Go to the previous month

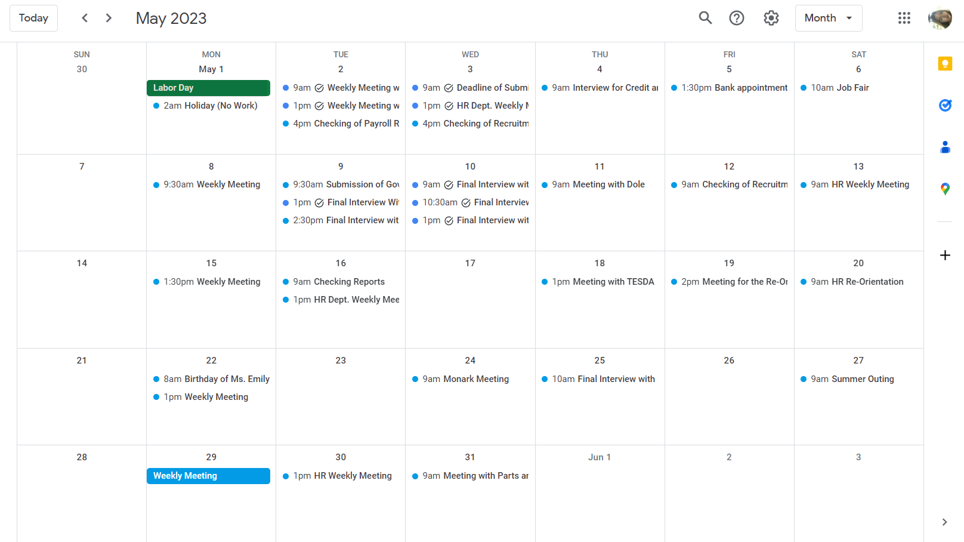85,18
